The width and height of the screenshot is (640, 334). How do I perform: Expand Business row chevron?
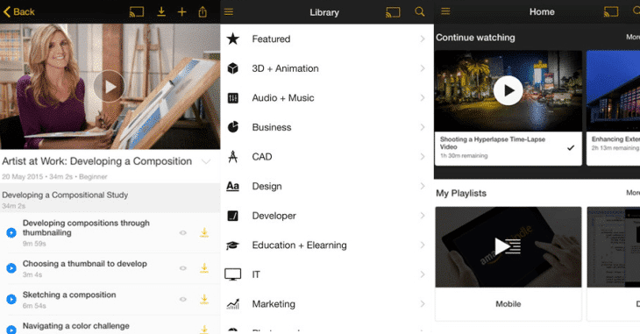pos(423,127)
